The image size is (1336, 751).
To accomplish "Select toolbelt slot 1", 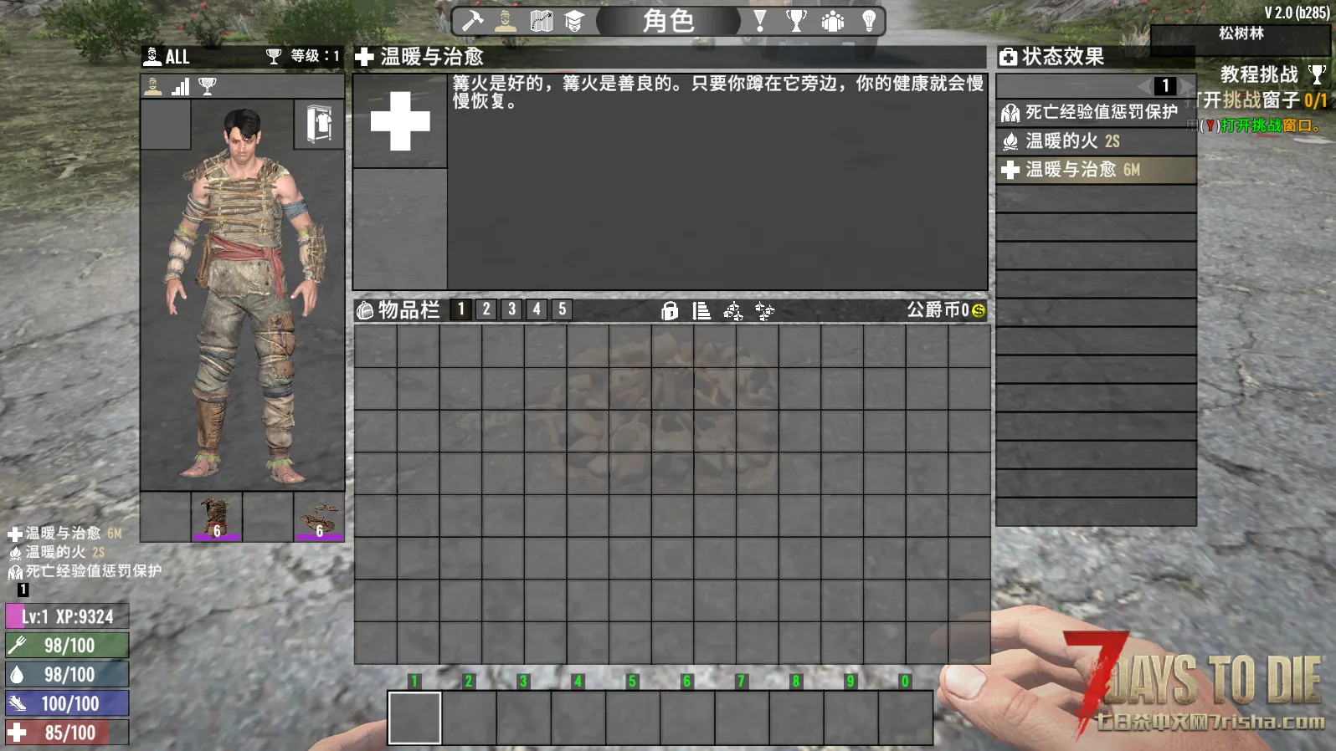I will 414,718.
